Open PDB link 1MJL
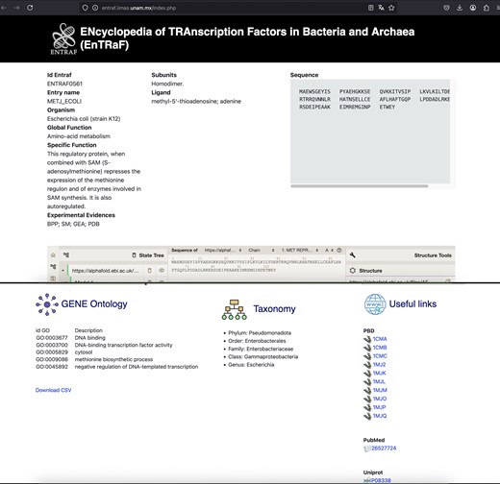 click(x=379, y=381)
